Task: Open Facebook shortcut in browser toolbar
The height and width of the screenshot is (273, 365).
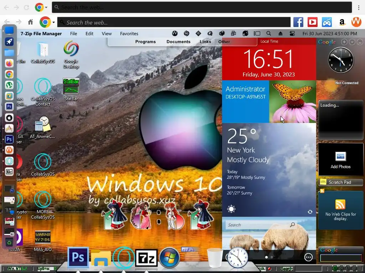Action: (x=298, y=22)
